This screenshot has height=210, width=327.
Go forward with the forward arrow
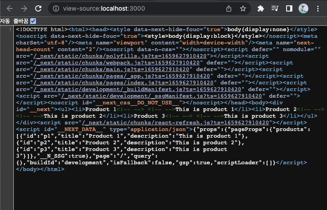(x=24, y=8)
